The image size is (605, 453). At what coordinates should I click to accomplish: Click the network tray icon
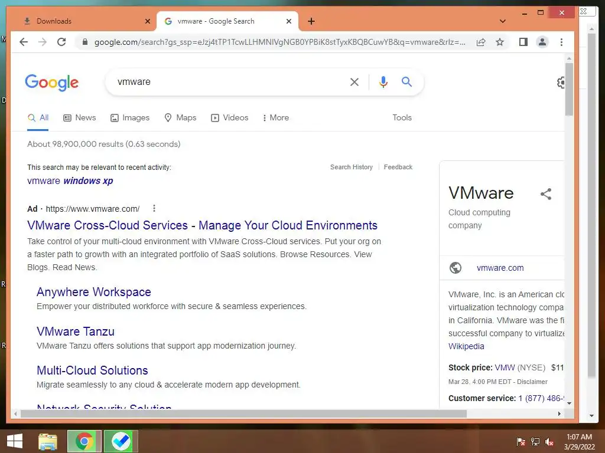click(535, 442)
